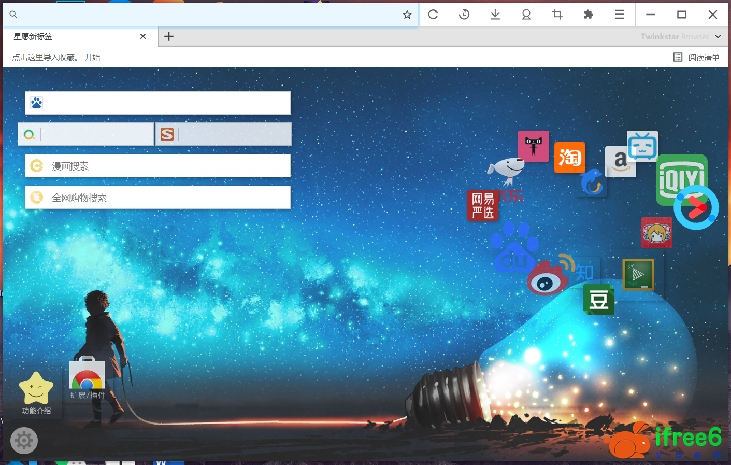Close the 星愿新标签 tab
Image resolution: width=731 pixels, height=465 pixels.
(143, 36)
